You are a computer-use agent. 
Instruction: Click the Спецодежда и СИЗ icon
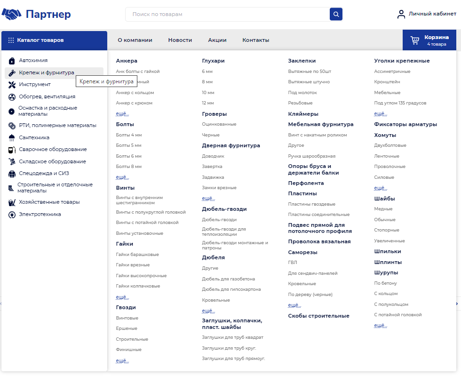coord(12,174)
